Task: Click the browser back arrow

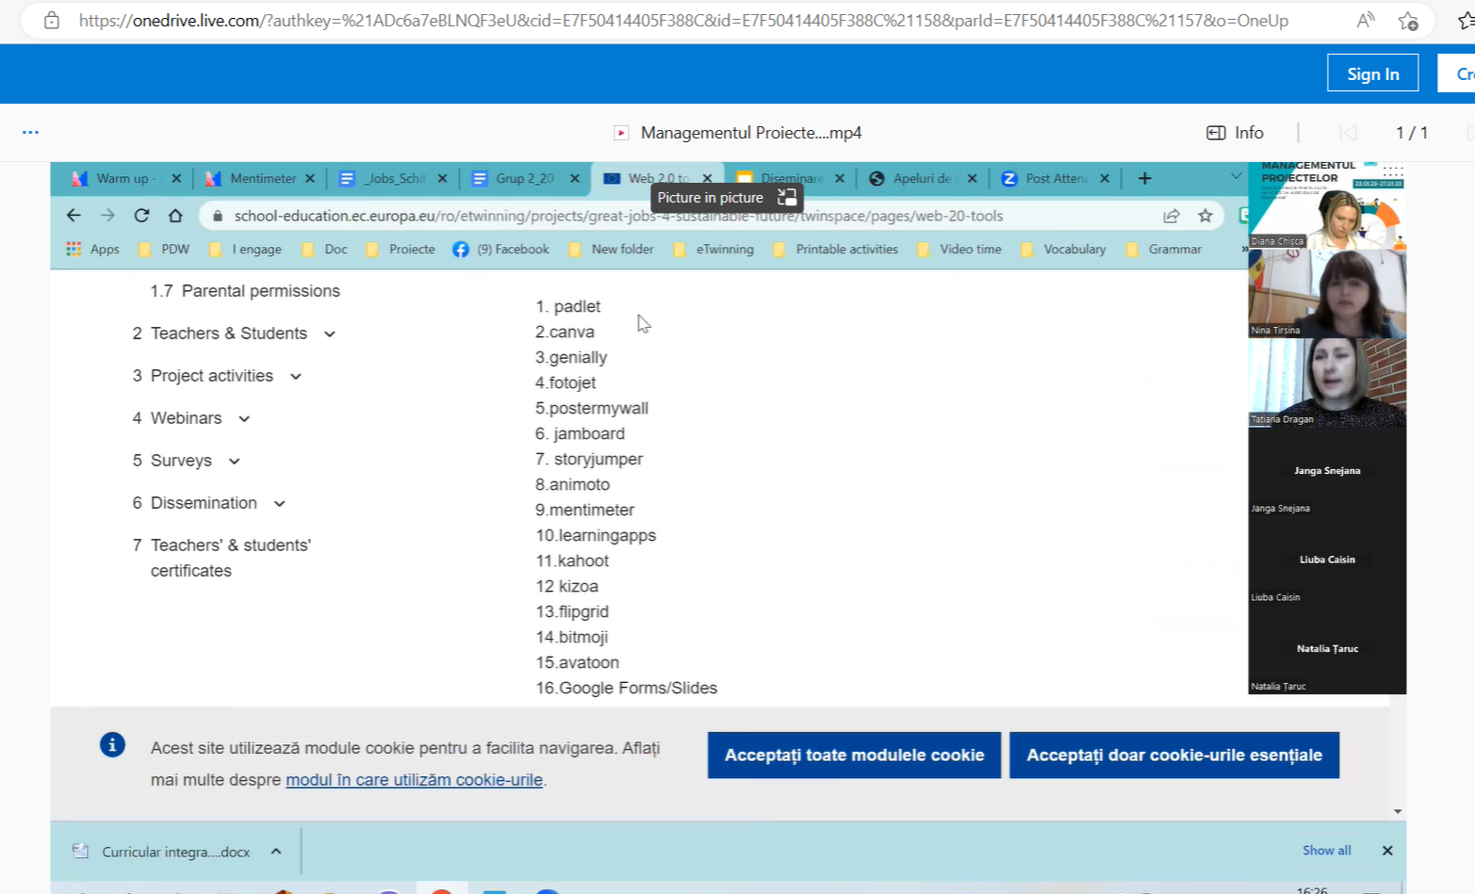Action: [74, 216]
